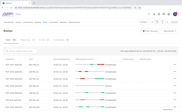This screenshot has width=182, height=112.
Task: Bookmark this page with the star icon
Action: tap(140, 8)
